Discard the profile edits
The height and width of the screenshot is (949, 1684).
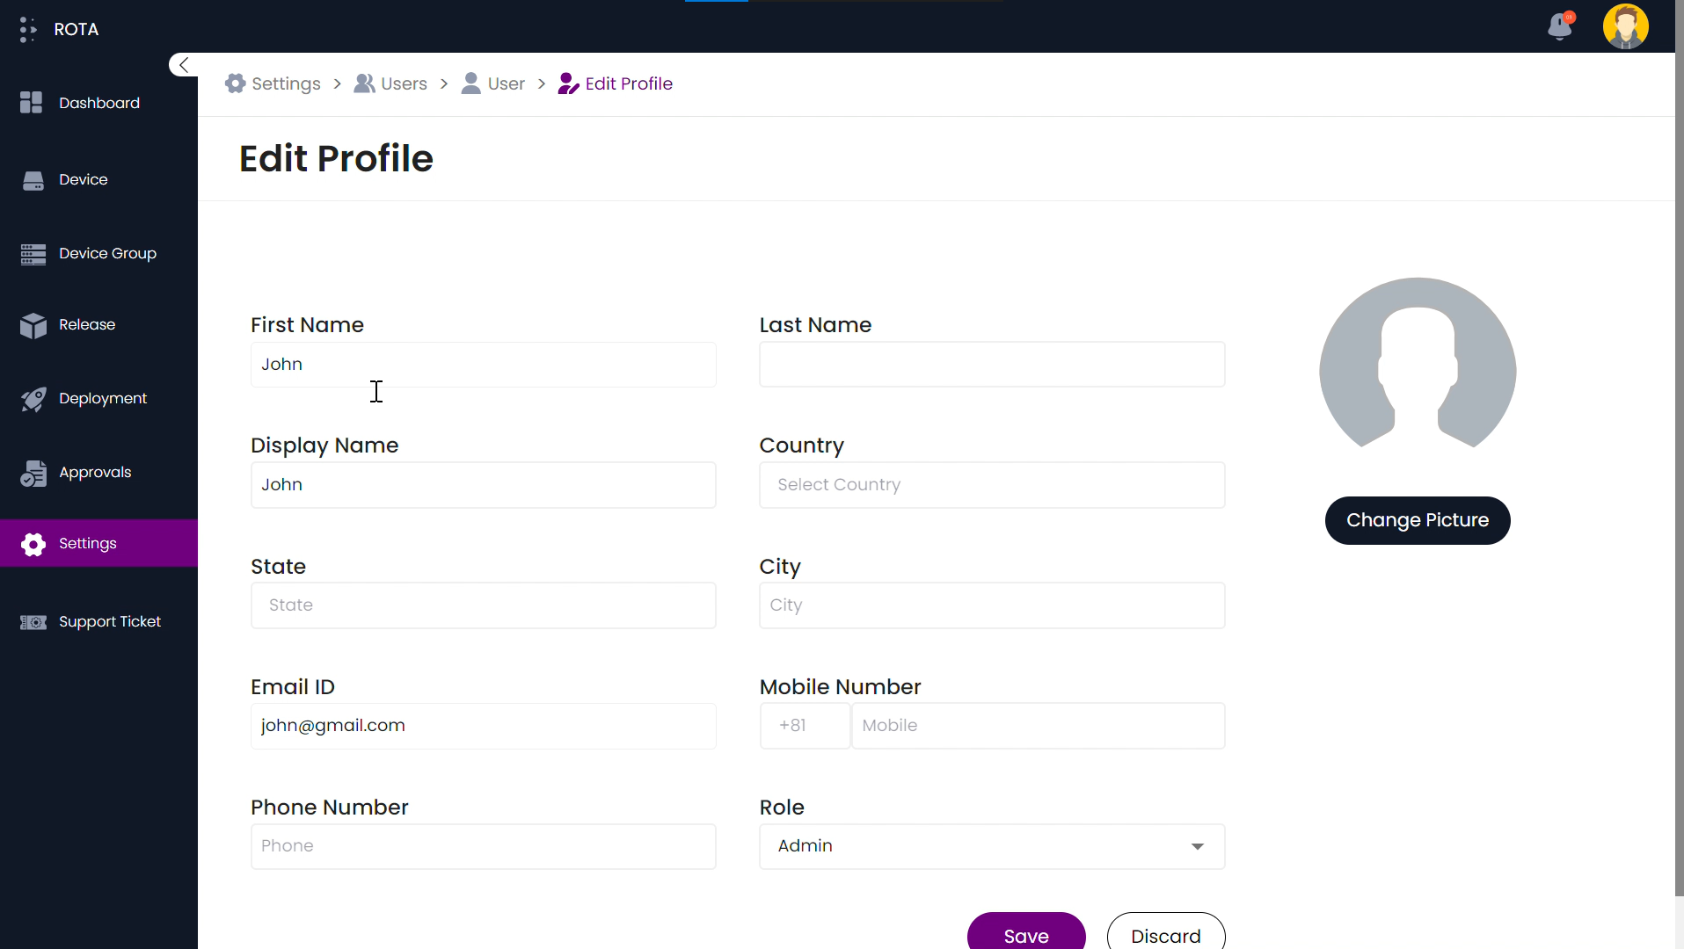pos(1165,937)
